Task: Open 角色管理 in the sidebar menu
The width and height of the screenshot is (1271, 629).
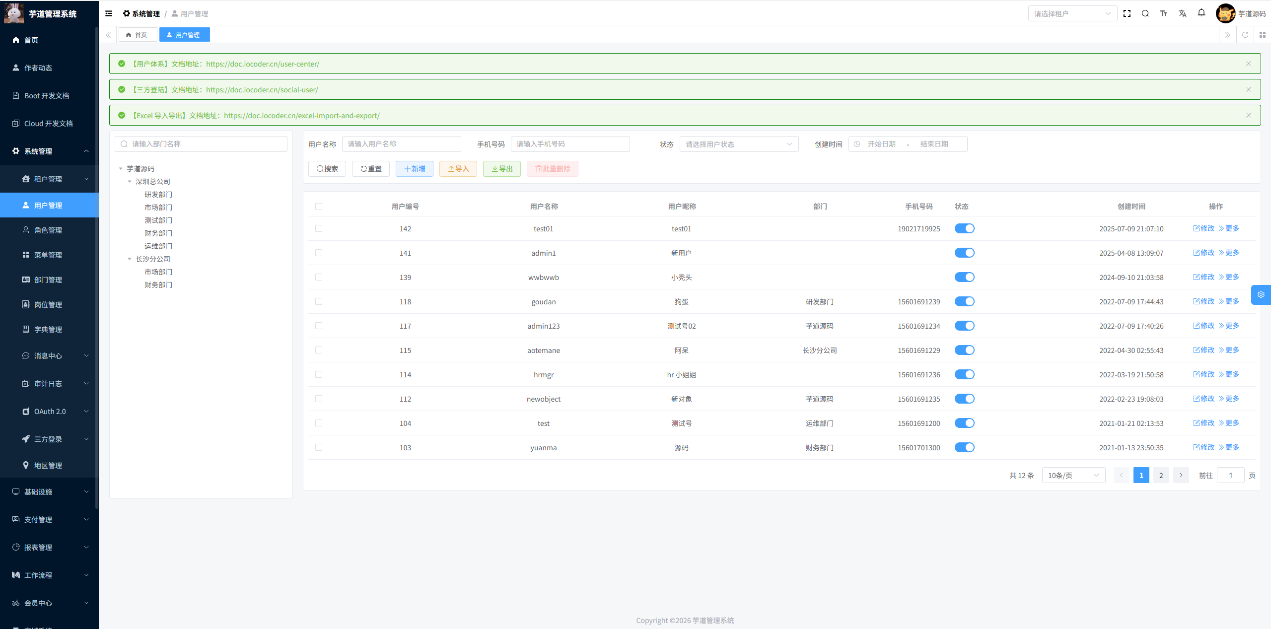Action: pyautogui.click(x=48, y=230)
